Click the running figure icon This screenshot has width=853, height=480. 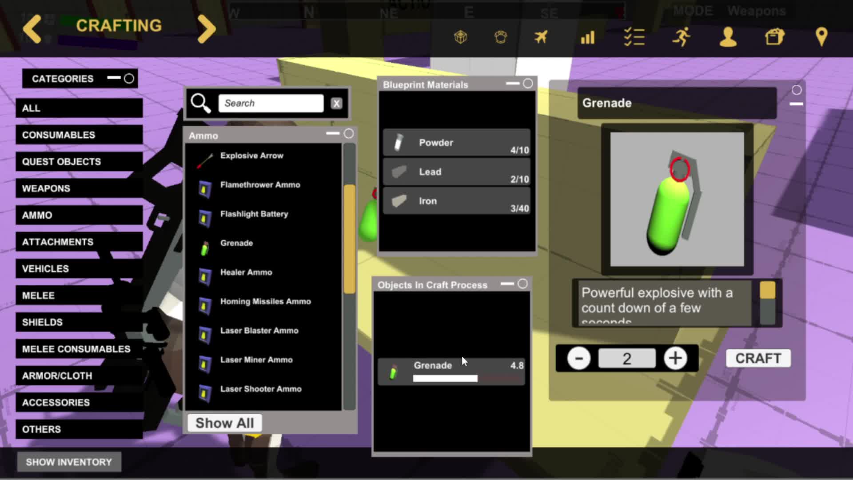[681, 37]
